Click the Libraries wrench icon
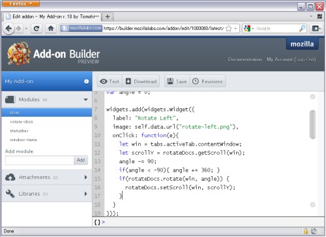This screenshot has height=237, width=326. point(10,194)
